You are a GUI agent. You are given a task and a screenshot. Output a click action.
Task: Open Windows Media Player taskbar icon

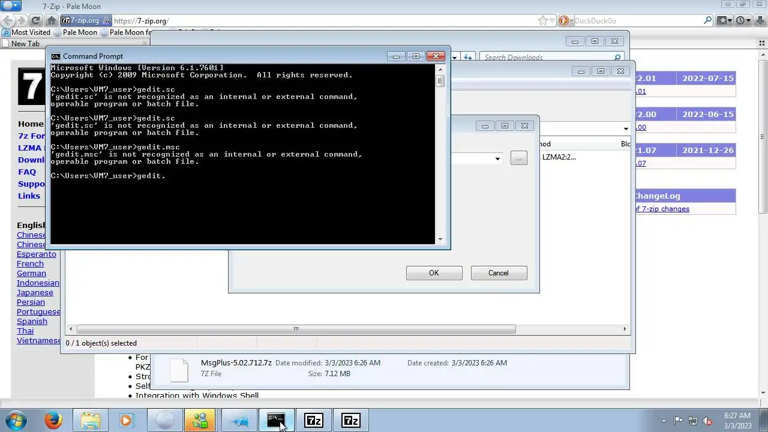point(127,420)
